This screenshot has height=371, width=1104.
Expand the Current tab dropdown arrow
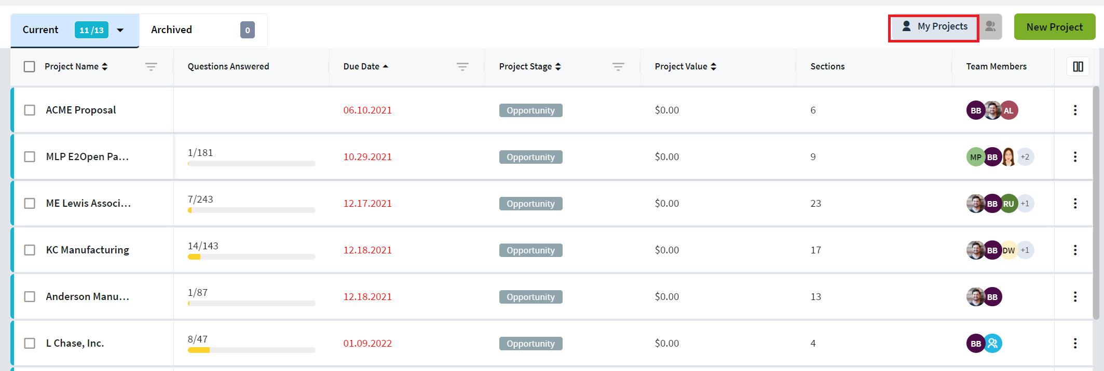(120, 30)
